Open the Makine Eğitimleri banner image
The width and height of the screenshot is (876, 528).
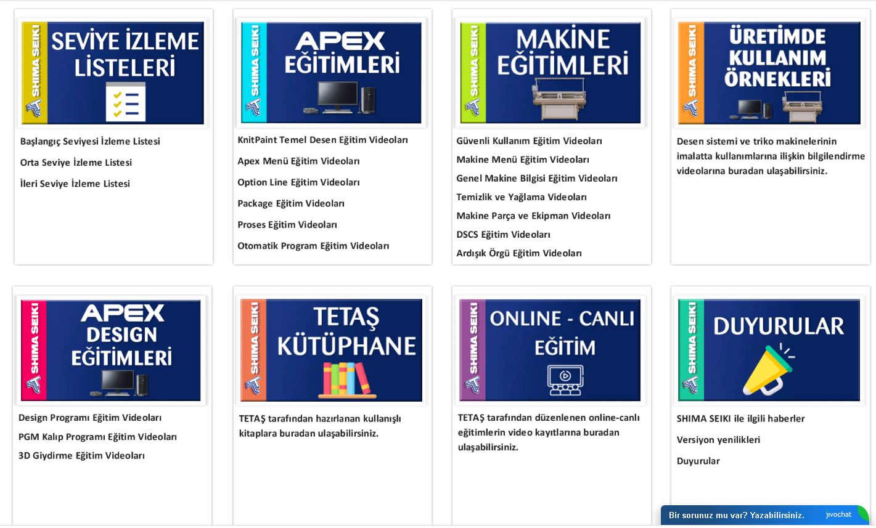click(x=551, y=73)
